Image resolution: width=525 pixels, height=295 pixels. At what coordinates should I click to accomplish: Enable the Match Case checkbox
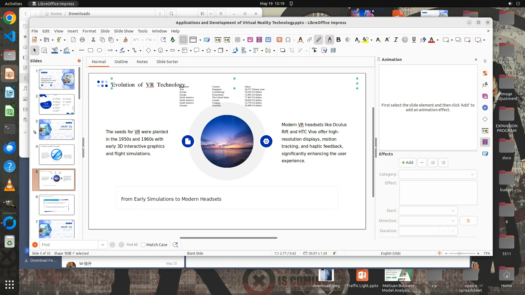coord(143,245)
